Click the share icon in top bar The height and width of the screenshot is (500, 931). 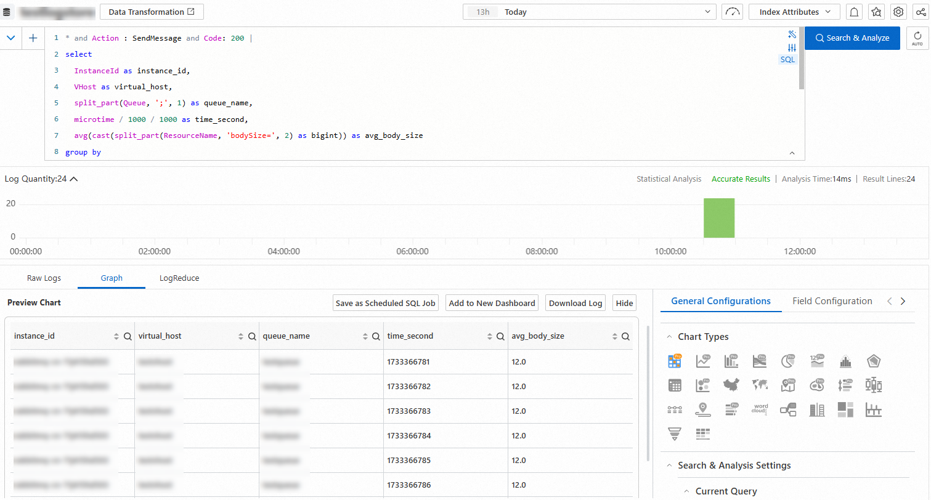pyautogui.click(x=921, y=12)
